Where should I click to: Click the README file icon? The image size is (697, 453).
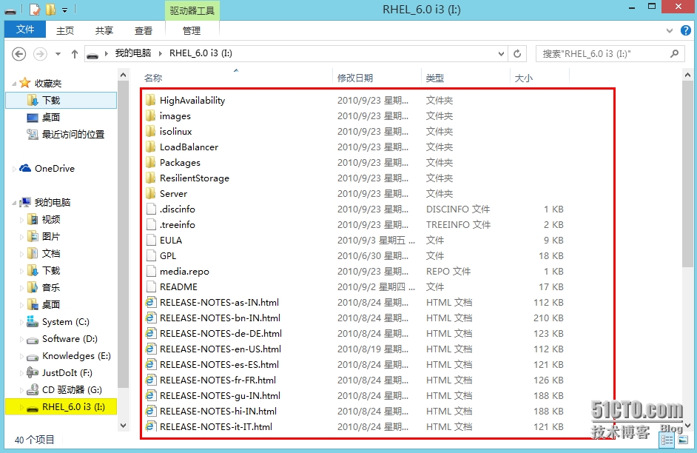tap(151, 287)
